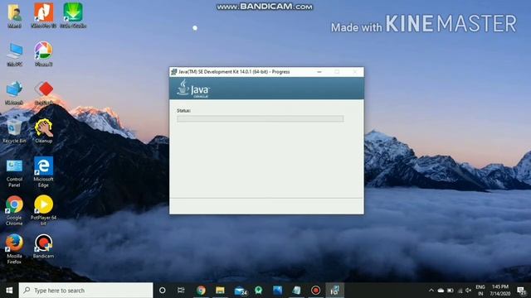531x298 pixels.
Task: Click the Windows Start button
Action: pos(9,291)
